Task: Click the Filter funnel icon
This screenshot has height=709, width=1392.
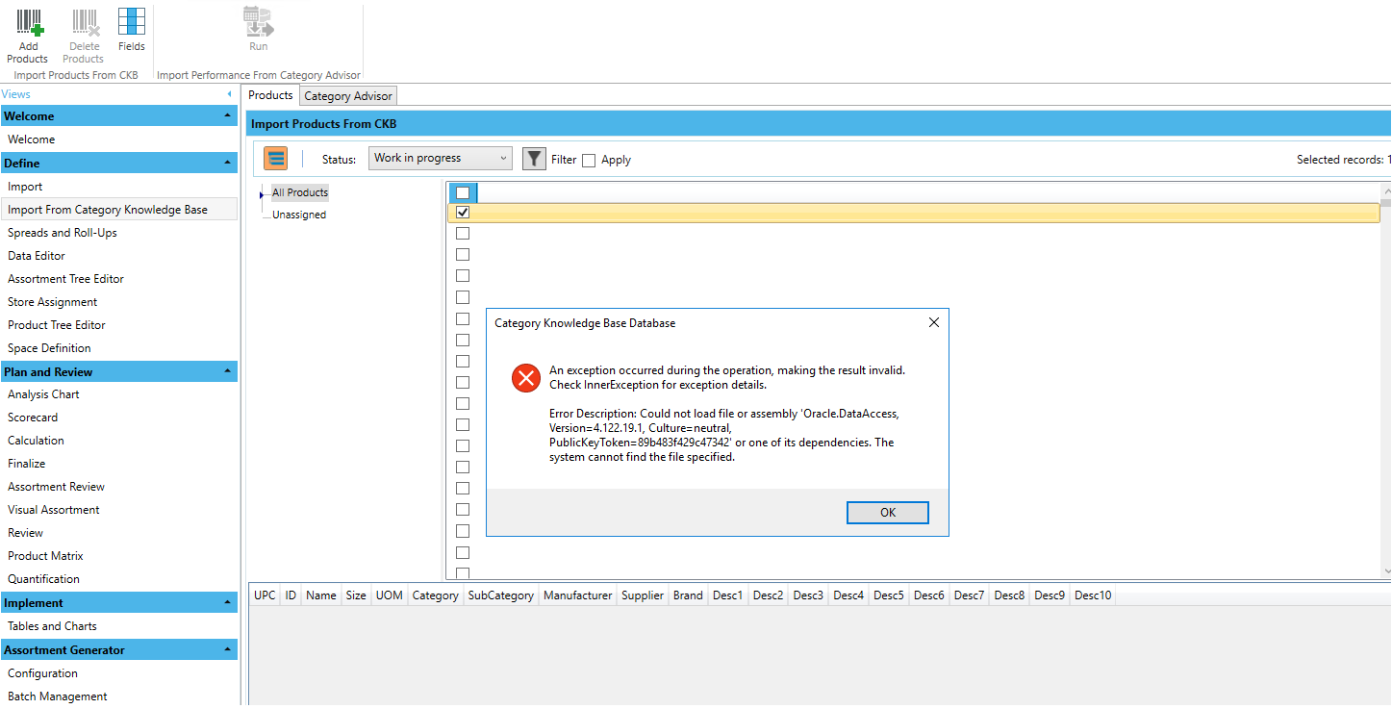Action: point(534,159)
